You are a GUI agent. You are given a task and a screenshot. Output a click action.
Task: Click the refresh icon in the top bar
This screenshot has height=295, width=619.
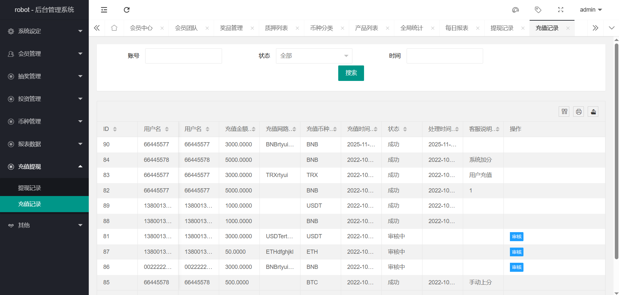pos(127,10)
